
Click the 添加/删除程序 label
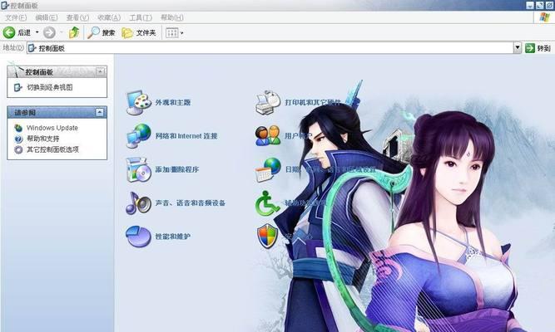coord(177,169)
